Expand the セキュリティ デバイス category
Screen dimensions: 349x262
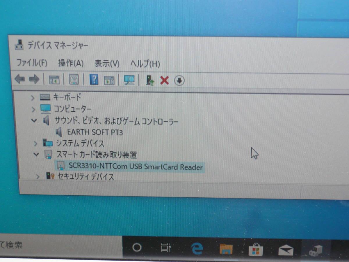[38, 176]
